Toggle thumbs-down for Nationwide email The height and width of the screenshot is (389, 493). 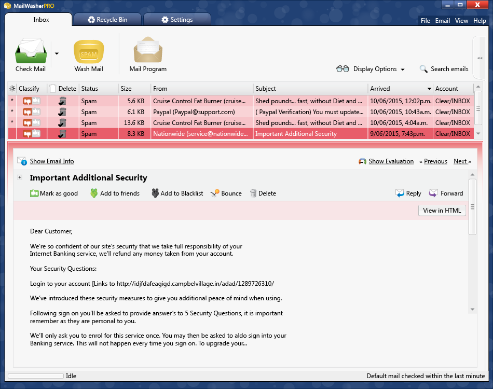click(x=27, y=134)
